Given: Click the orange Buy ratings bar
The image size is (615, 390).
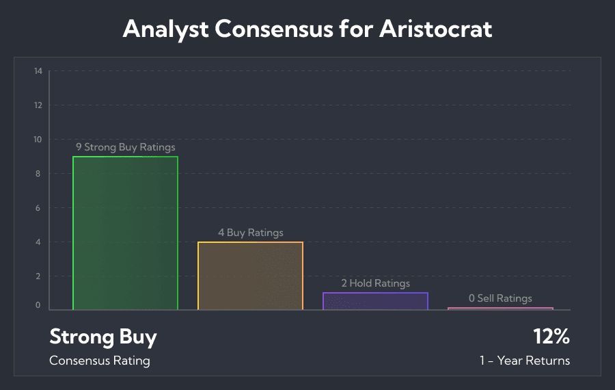Looking at the screenshot, I should point(250,276).
